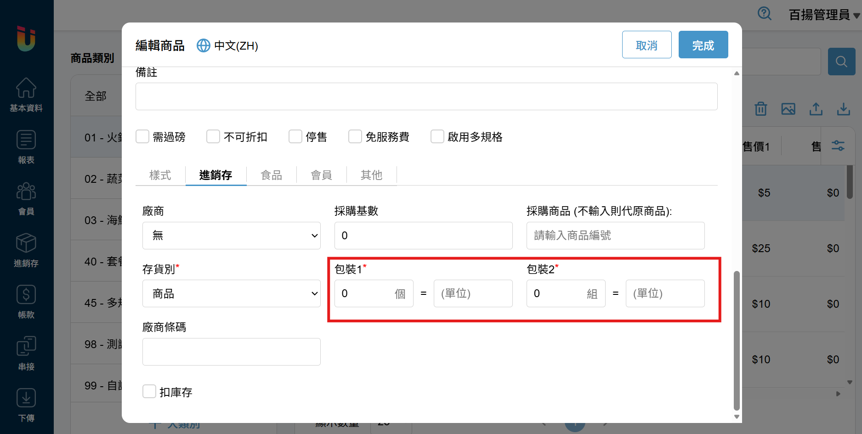Viewport: 862px width, 434px height.
Task: Open the 報表 reports icon
Action: (26, 140)
